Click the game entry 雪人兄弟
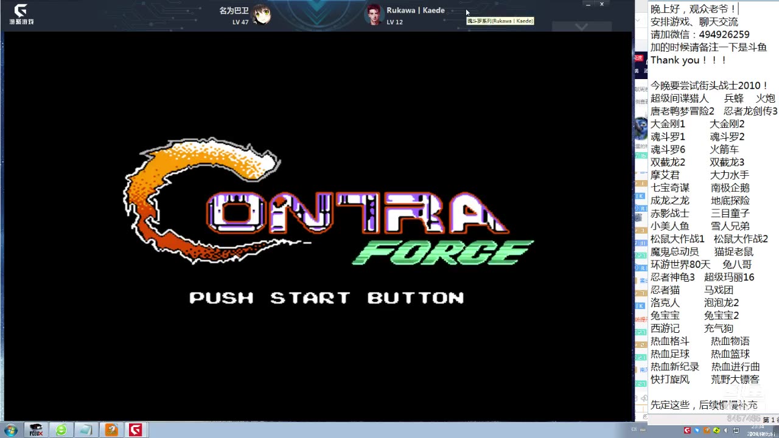 click(730, 226)
